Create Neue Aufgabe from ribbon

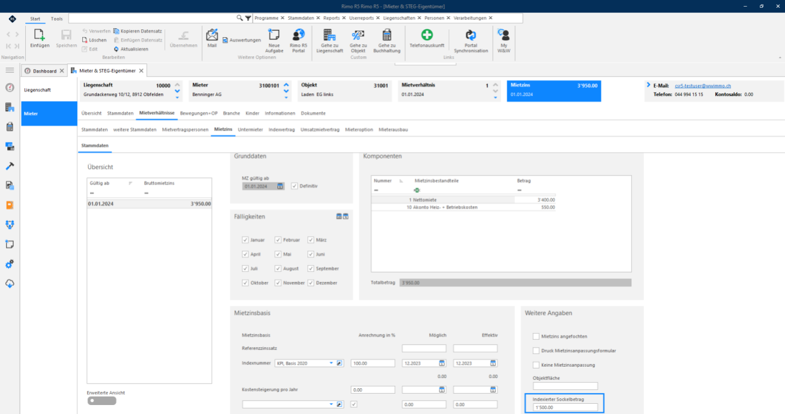click(274, 35)
